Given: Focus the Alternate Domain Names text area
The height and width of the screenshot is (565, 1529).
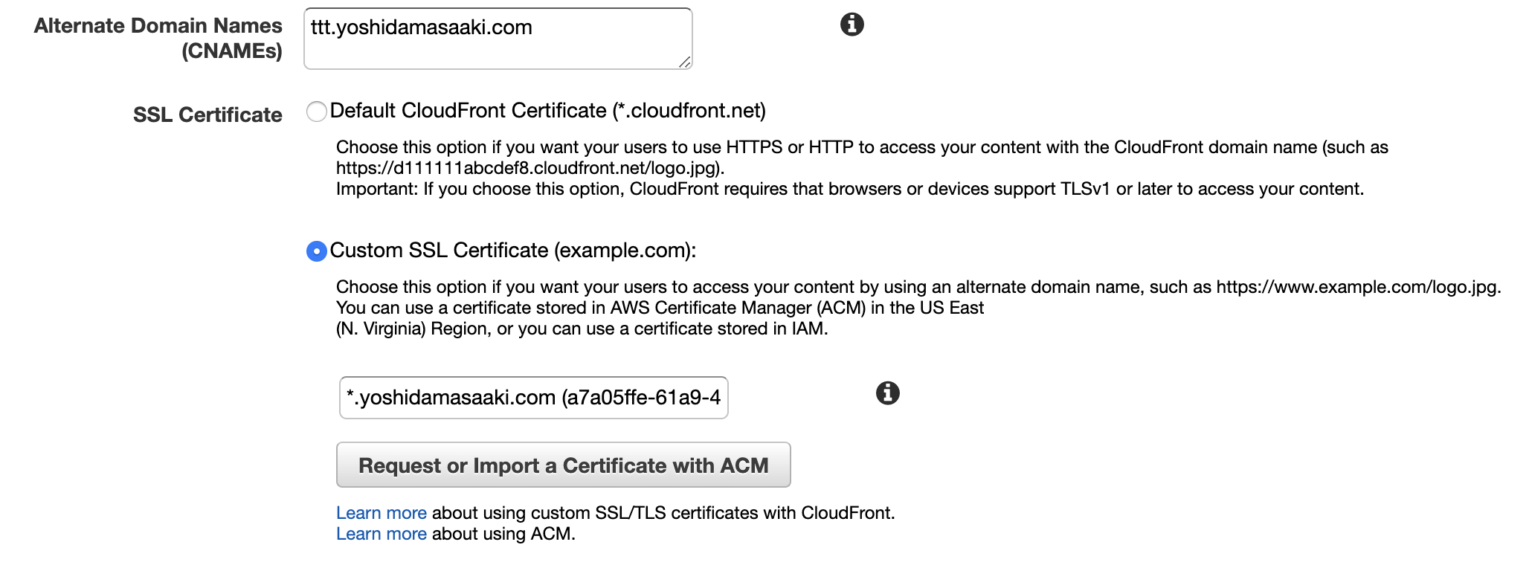Looking at the screenshot, I should click(x=498, y=39).
